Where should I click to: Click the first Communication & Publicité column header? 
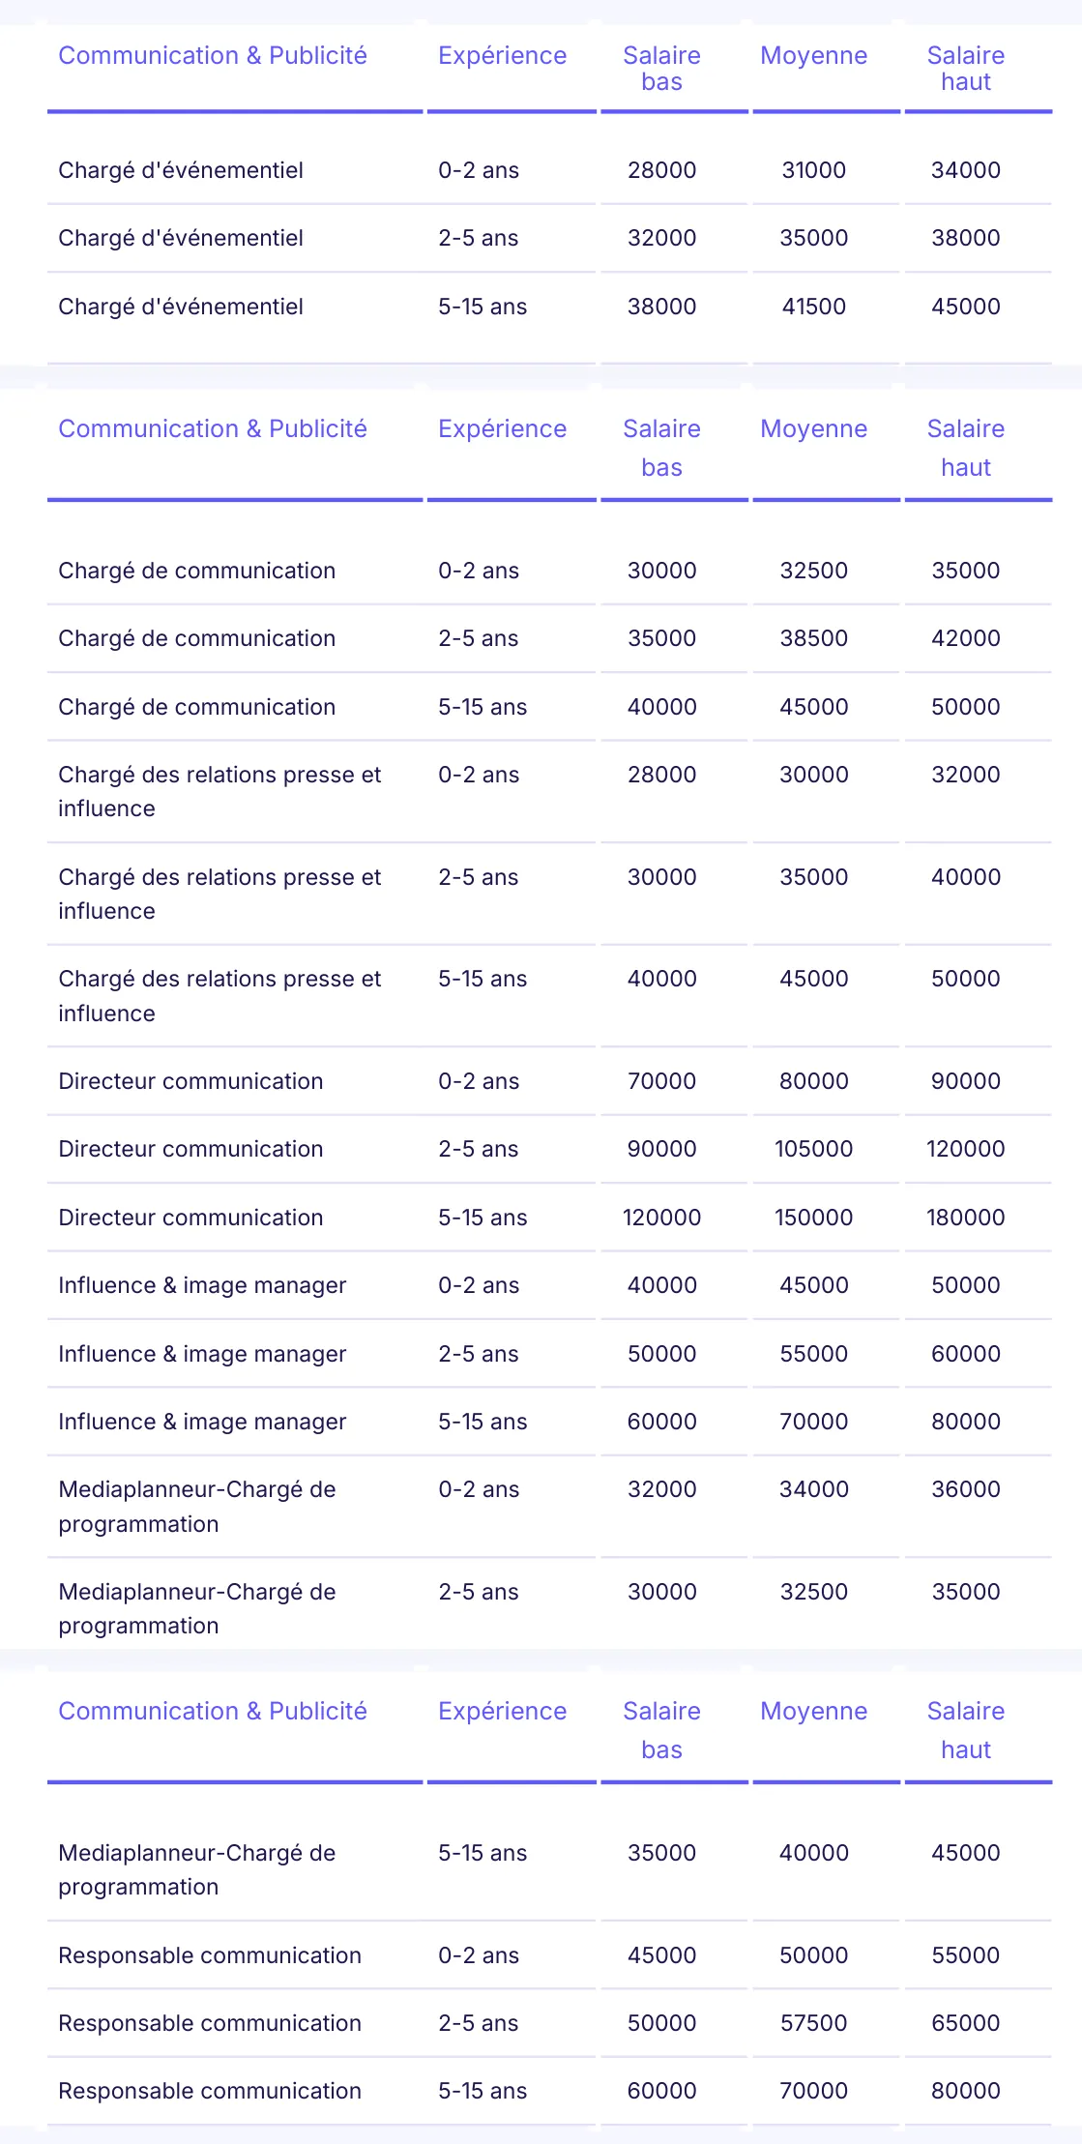tap(213, 55)
